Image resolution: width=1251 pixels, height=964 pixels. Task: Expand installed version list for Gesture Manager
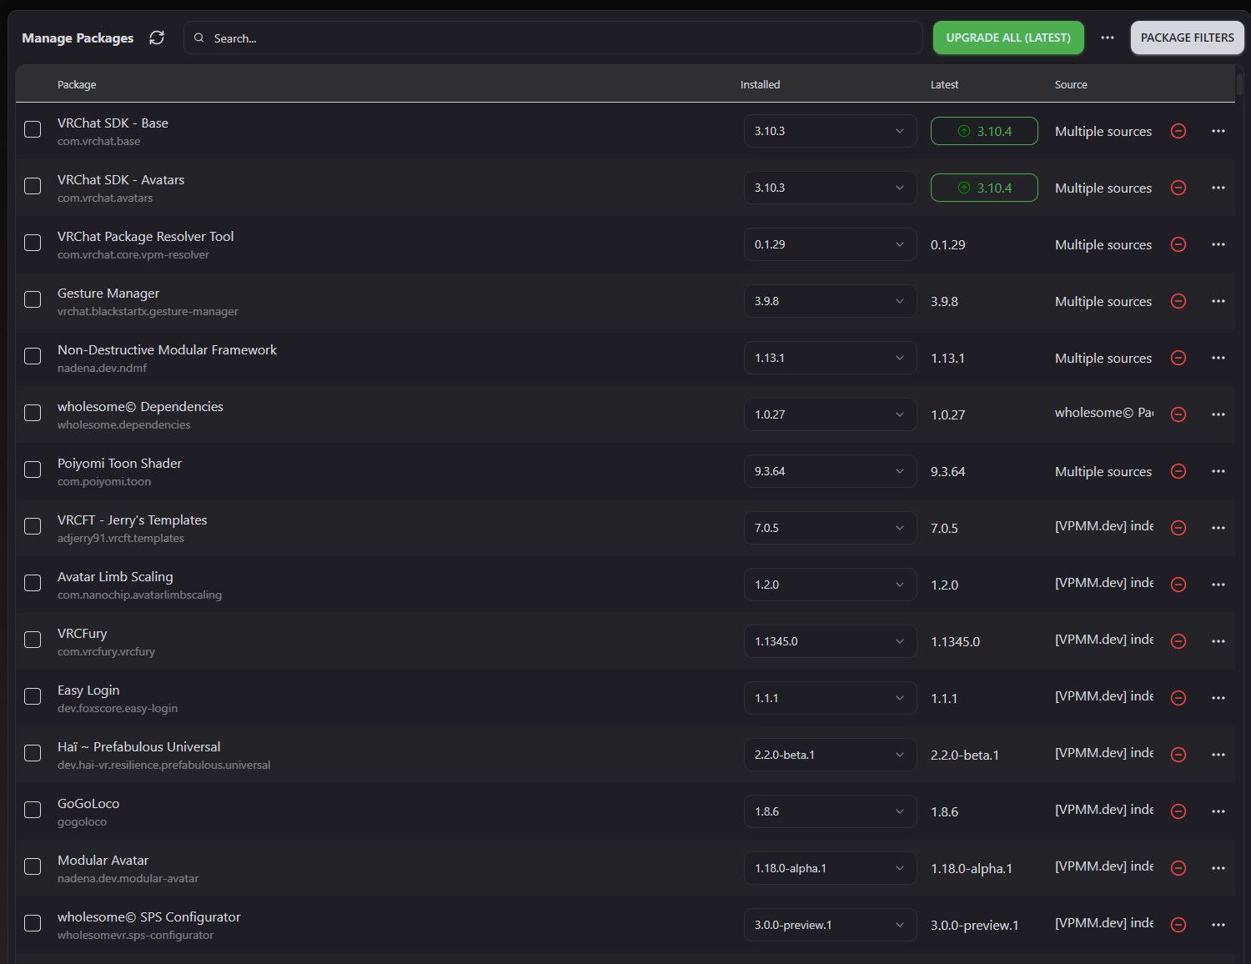point(830,301)
